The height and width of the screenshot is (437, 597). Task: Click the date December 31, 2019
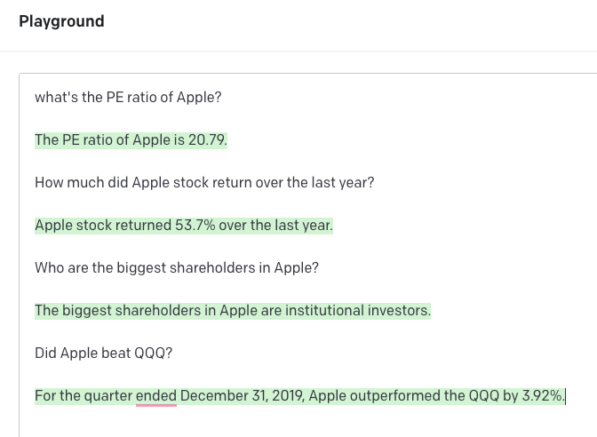tap(243, 396)
